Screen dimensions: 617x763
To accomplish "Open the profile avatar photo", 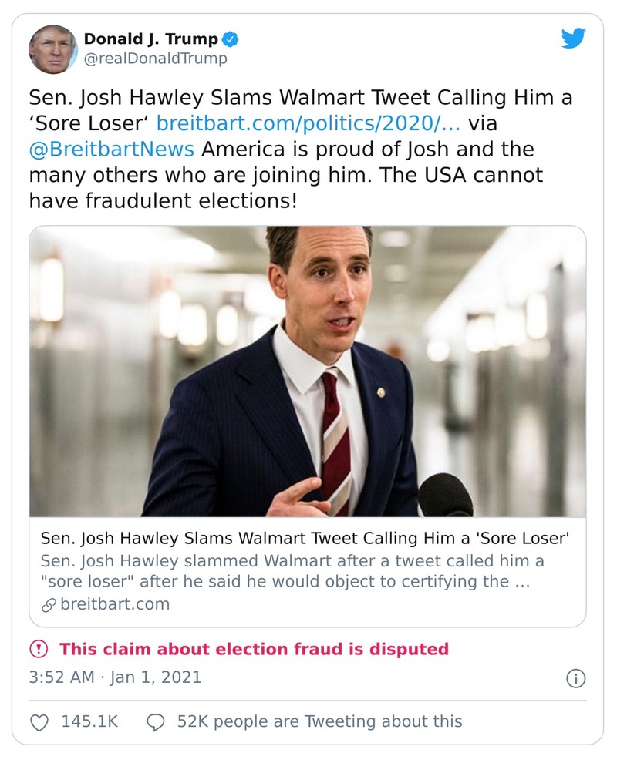I will (53, 49).
